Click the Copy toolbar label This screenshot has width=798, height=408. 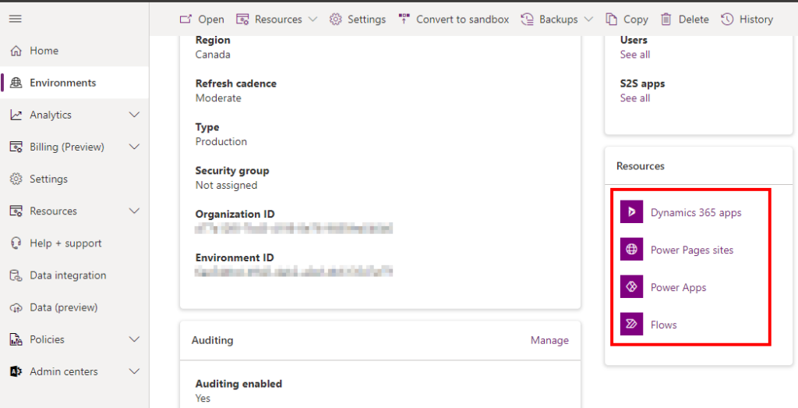tap(636, 20)
